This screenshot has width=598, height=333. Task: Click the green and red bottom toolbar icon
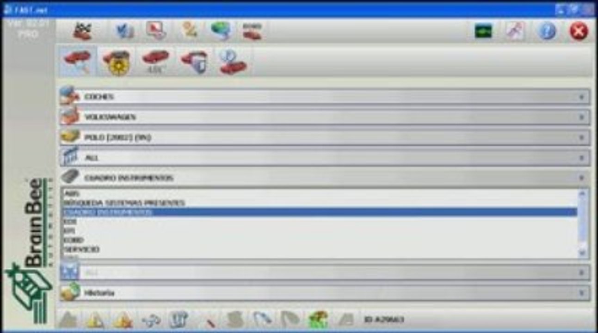pyautogui.click(x=318, y=320)
